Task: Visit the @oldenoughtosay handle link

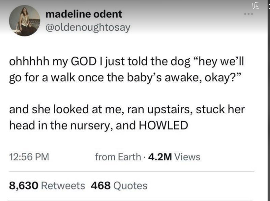Action: click(x=88, y=27)
